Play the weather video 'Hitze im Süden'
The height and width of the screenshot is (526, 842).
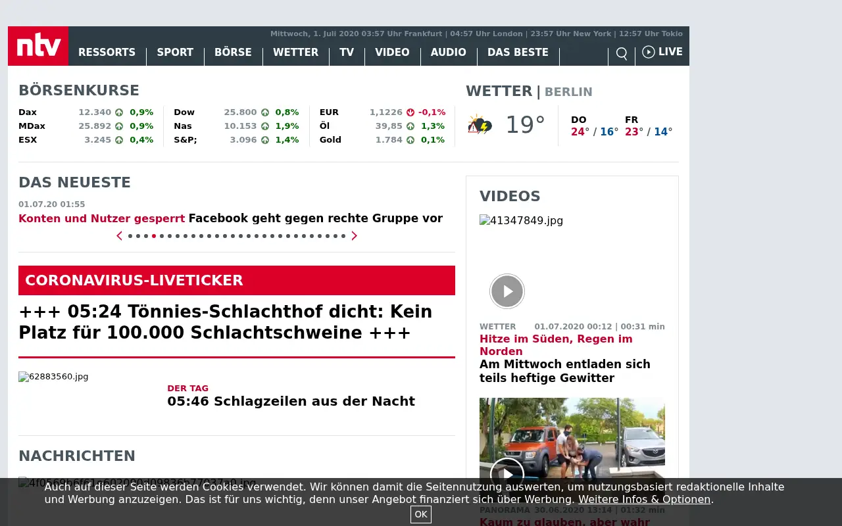507,291
